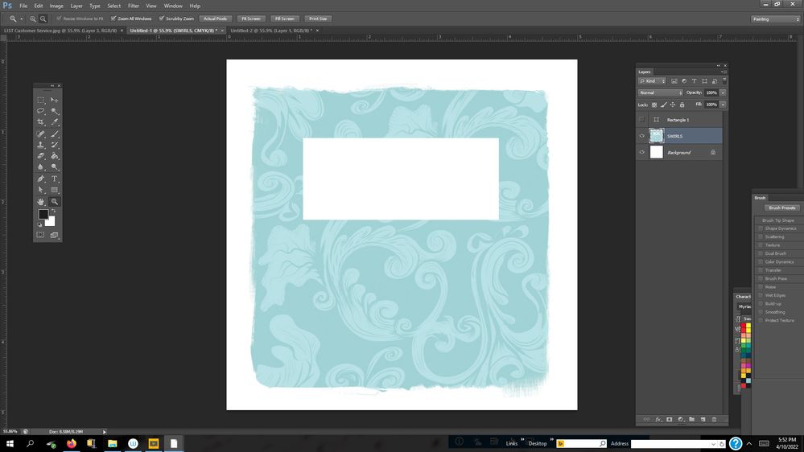
Task: Click Zoom In icon in options bar
Action: pyautogui.click(x=33, y=18)
